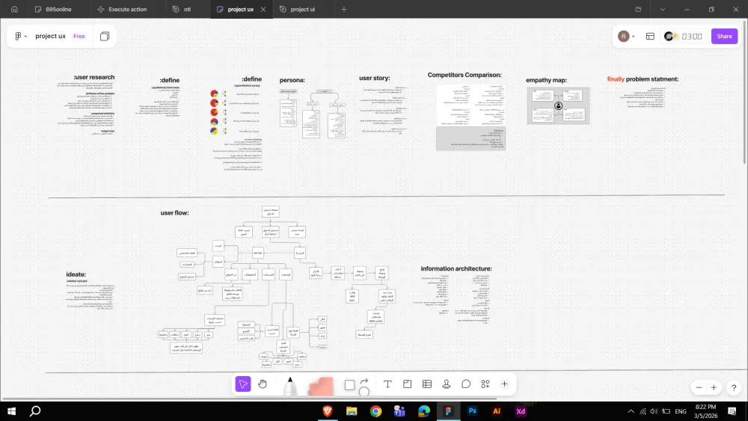Open the pages panel icon
Viewport: 748px width, 421px height.
coord(105,36)
